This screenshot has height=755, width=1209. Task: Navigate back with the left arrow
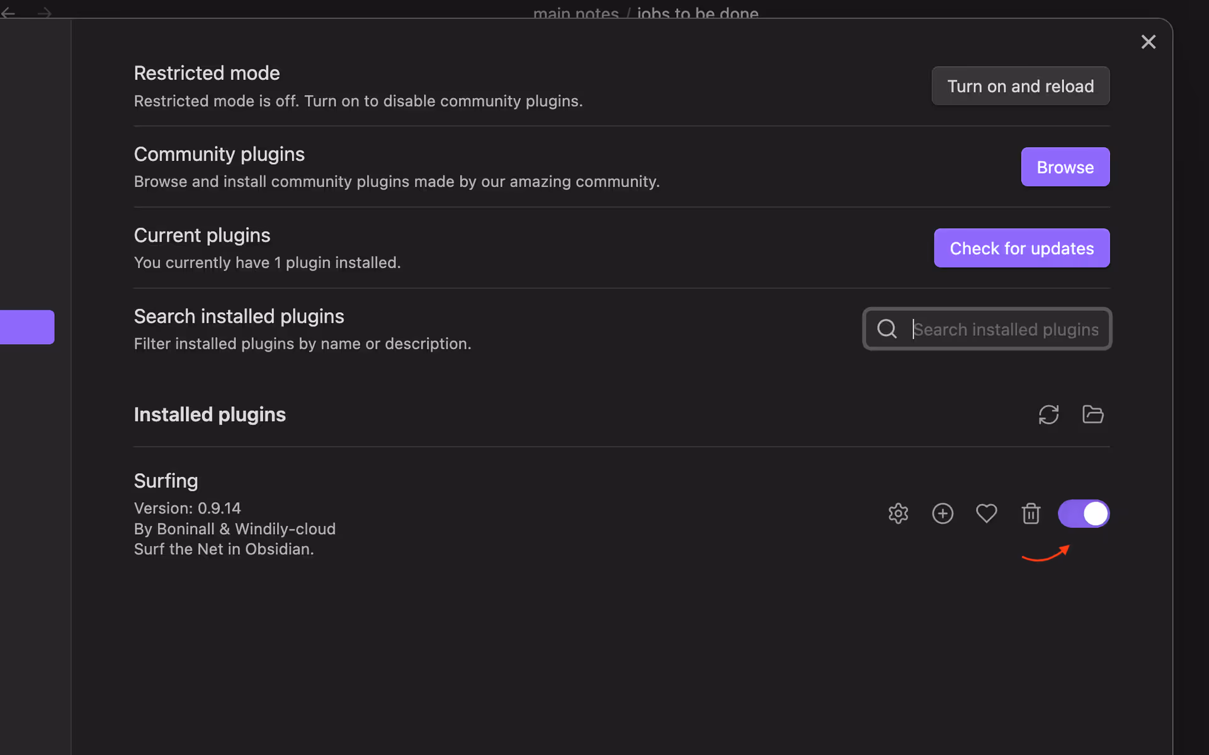pyautogui.click(x=8, y=12)
